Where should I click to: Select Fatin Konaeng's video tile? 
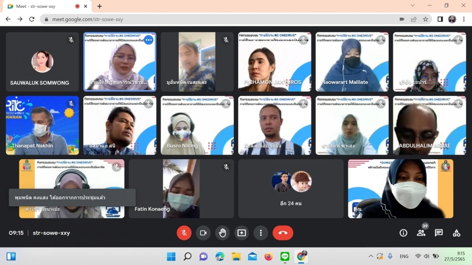(x=181, y=189)
